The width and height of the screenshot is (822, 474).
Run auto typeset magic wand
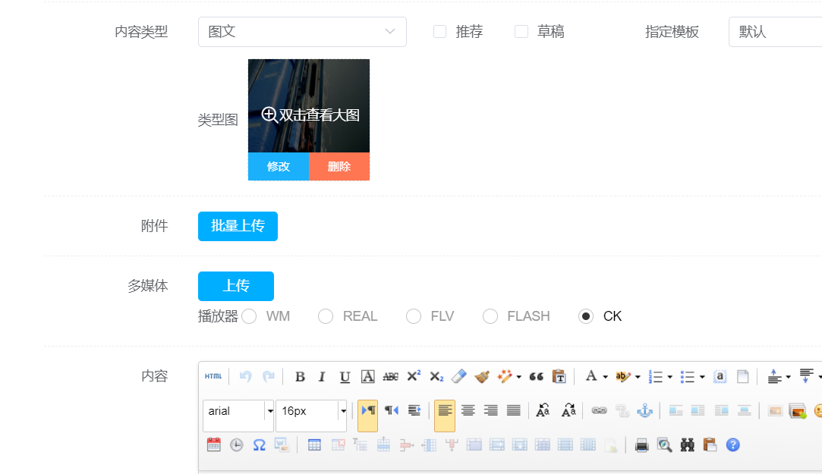504,377
